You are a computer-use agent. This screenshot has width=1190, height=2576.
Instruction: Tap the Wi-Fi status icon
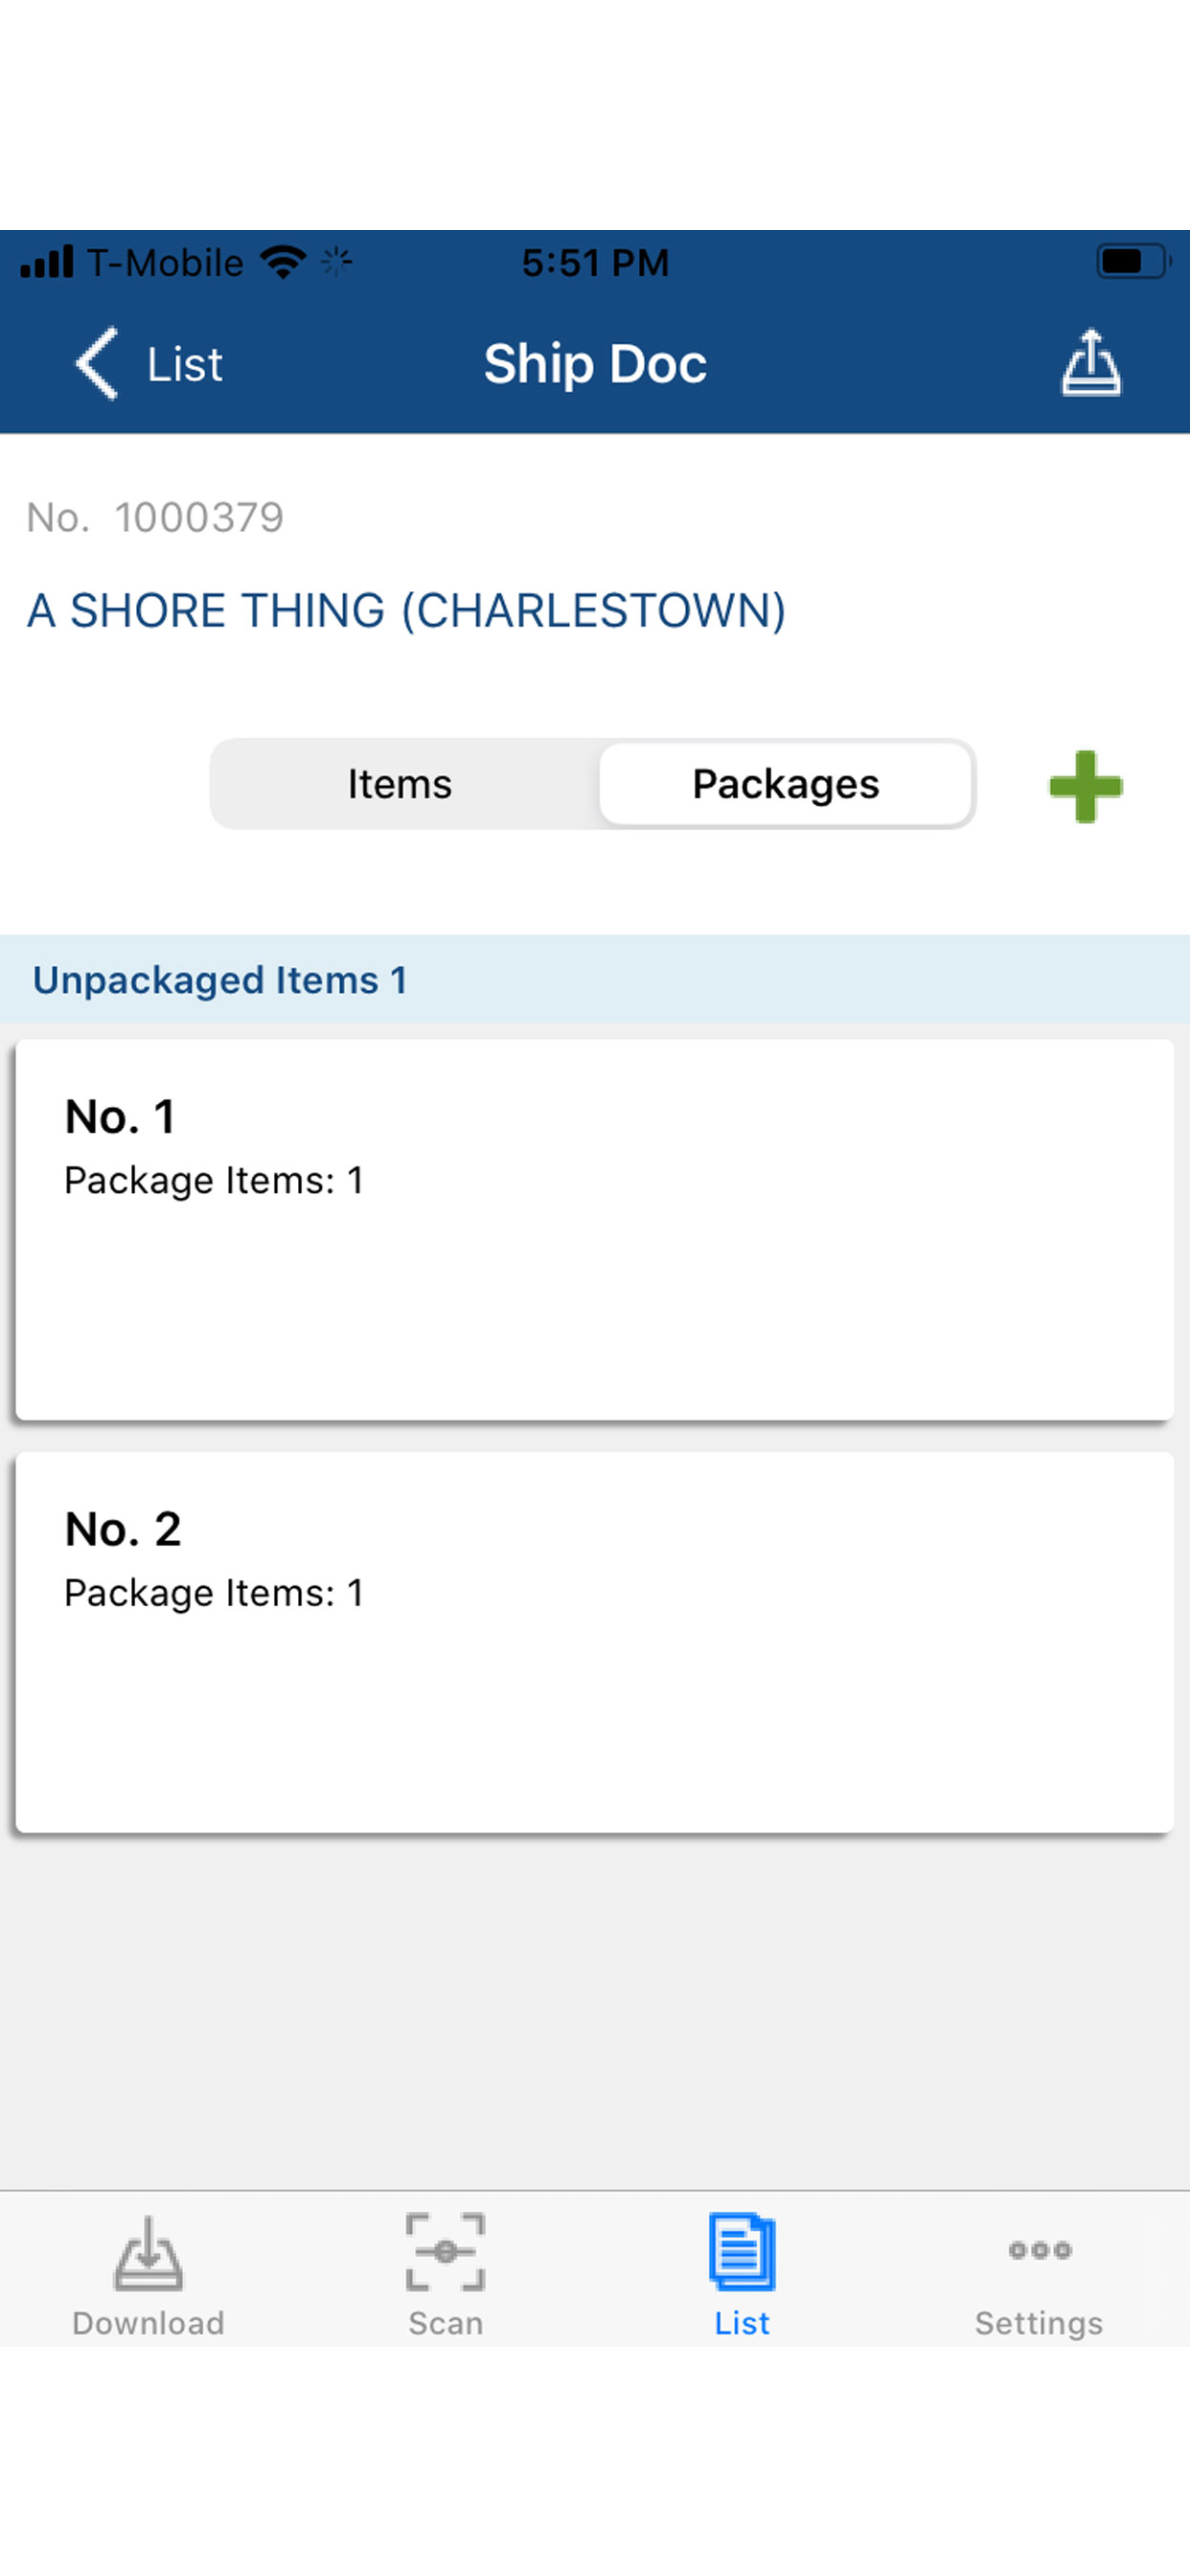pos(283,262)
